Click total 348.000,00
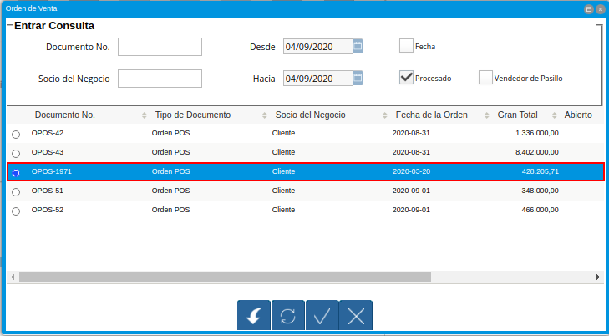 tap(540, 191)
